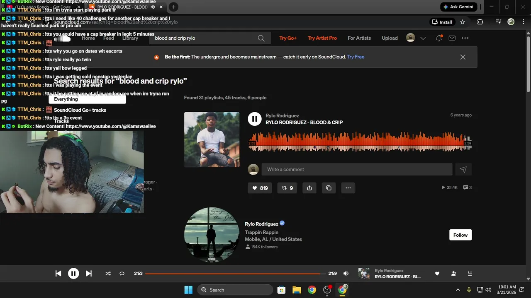The width and height of the screenshot is (531, 298).
Task: Seek within the track waveform
Action: tap(360, 142)
